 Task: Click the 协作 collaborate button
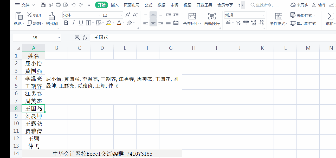(319, 5)
